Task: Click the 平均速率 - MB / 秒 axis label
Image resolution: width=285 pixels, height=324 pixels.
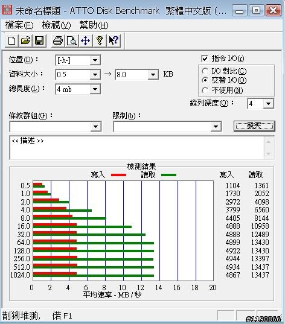Action: coord(112,294)
